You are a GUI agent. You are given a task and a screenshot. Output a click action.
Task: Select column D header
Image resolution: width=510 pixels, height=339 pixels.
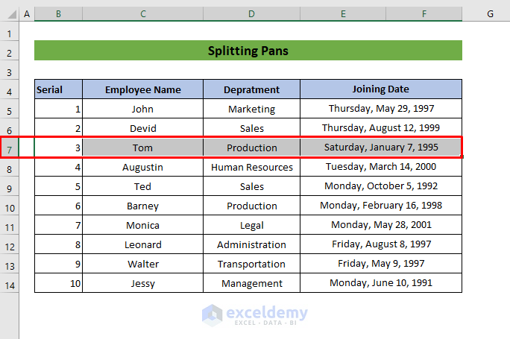pos(251,14)
